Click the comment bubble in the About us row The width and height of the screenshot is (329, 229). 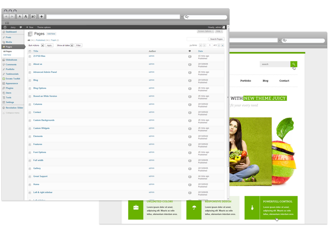(x=190, y=64)
